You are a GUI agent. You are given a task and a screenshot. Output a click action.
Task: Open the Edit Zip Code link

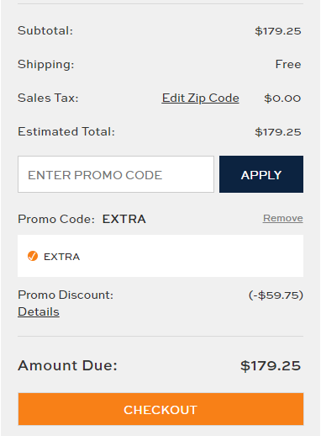200,98
